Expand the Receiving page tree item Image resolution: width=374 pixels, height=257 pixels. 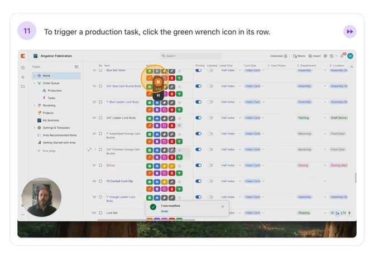[x=34, y=105]
